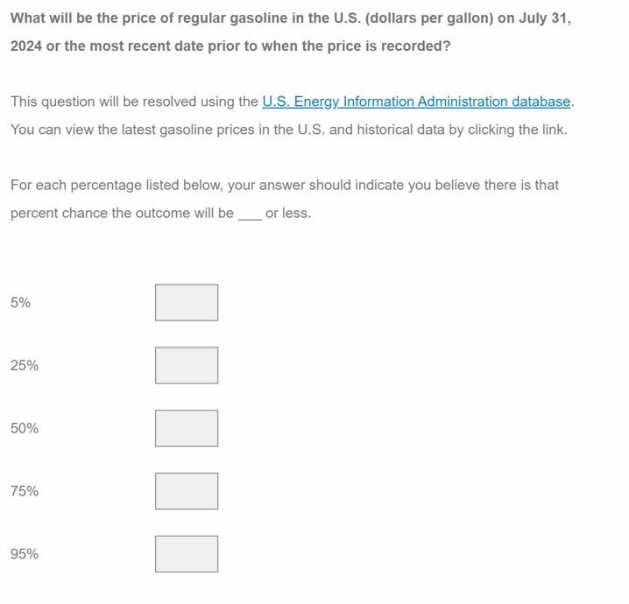Click the 25% percentage label
The width and height of the screenshot is (629, 604).
pos(25,366)
